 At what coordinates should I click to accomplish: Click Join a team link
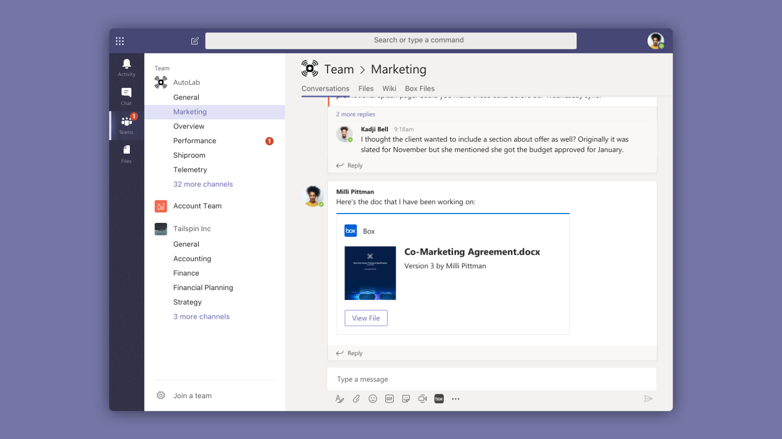(192, 396)
